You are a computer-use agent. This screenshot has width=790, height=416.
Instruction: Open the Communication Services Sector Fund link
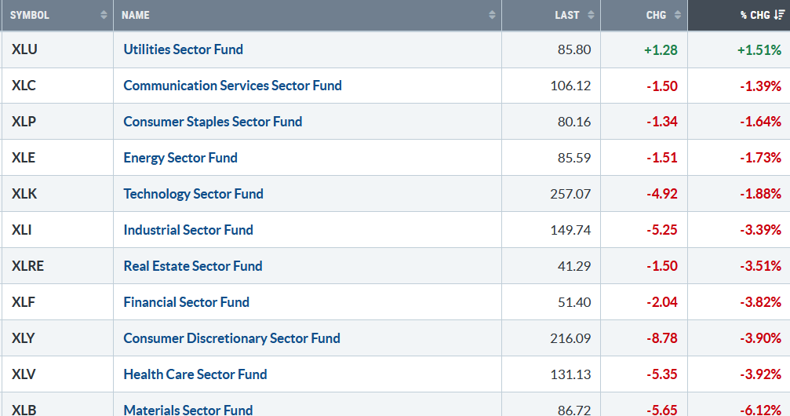point(232,86)
